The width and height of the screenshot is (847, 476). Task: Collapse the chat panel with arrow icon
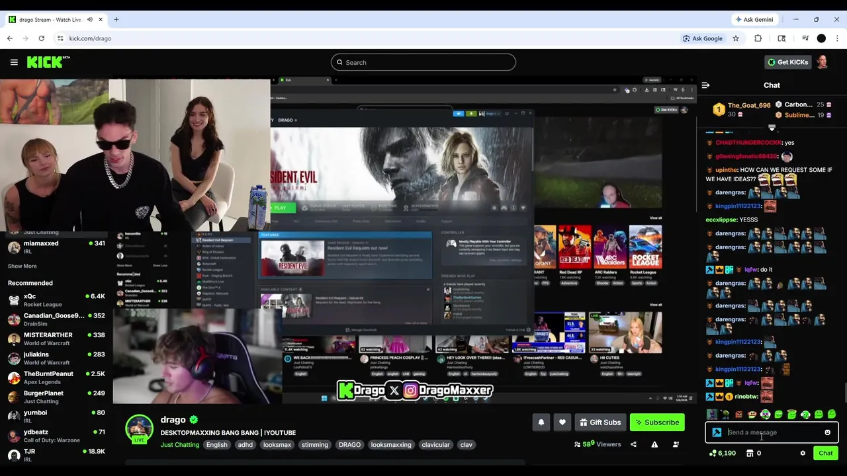click(x=705, y=85)
